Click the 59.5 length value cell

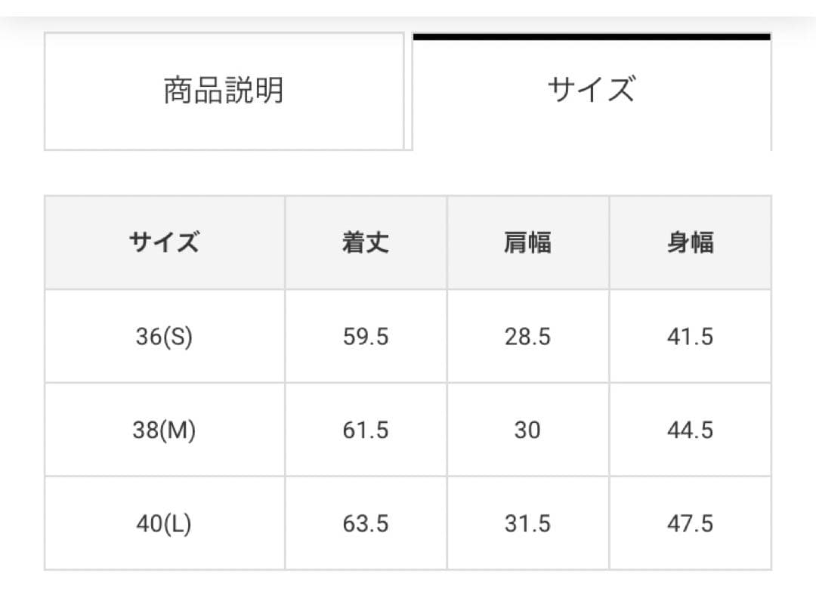[x=366, y=336]
